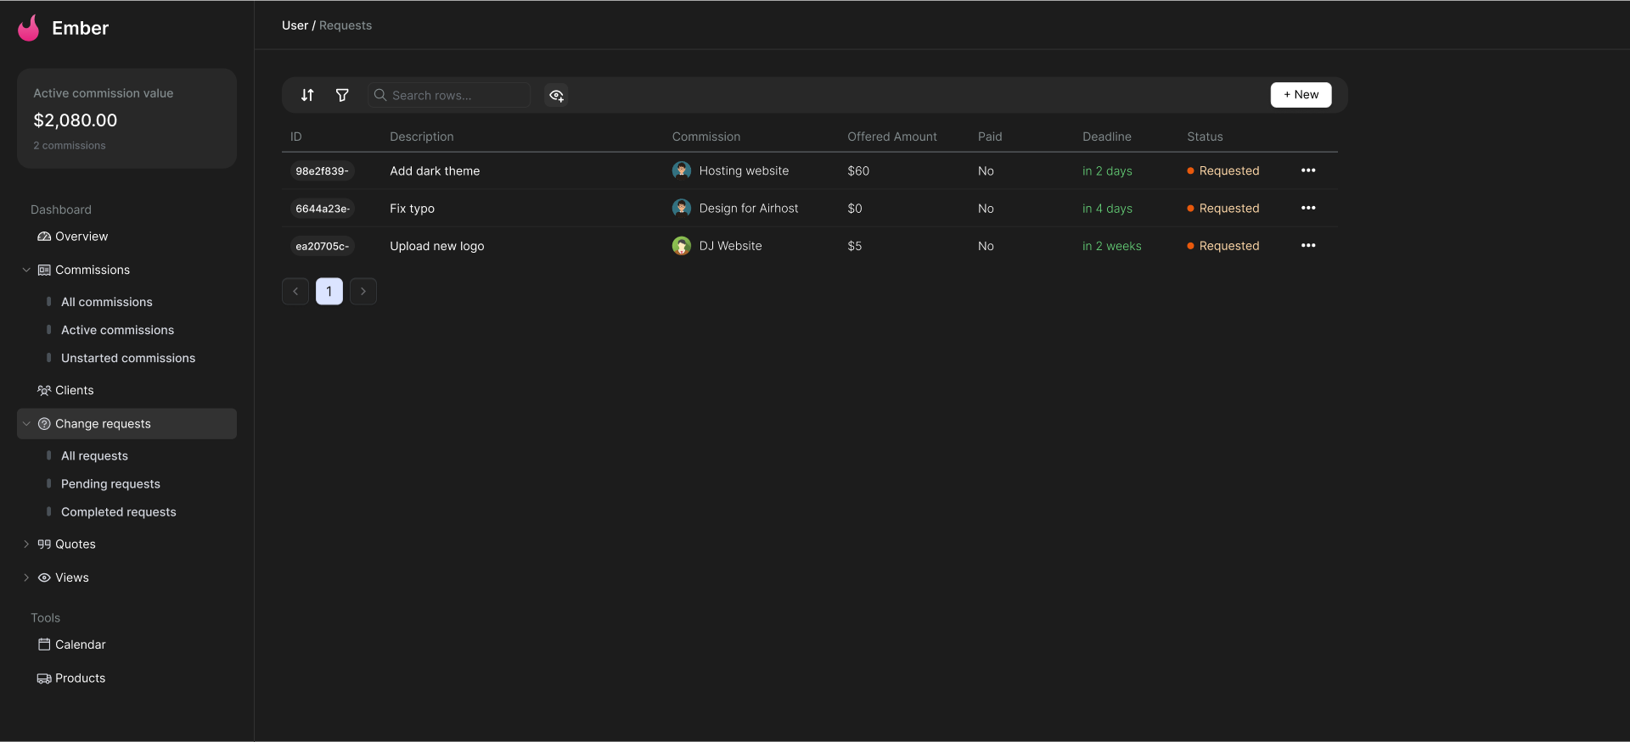Open the Overview dashboard page
The image size is (1630, 742).
click(81, 237)
